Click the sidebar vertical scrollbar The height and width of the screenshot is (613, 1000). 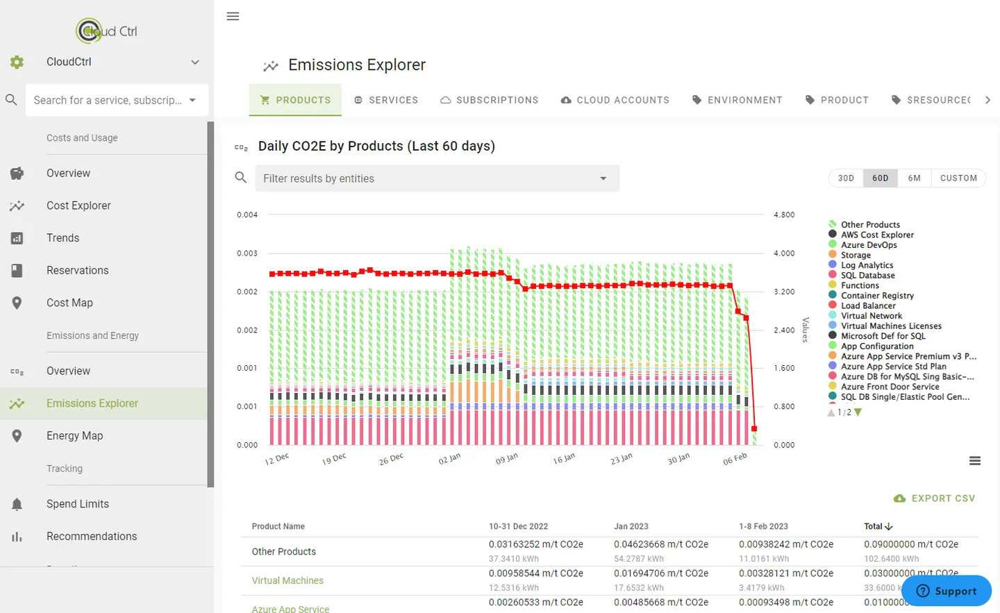210,304
